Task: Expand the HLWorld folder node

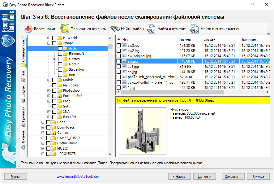Action: (49, 38)
